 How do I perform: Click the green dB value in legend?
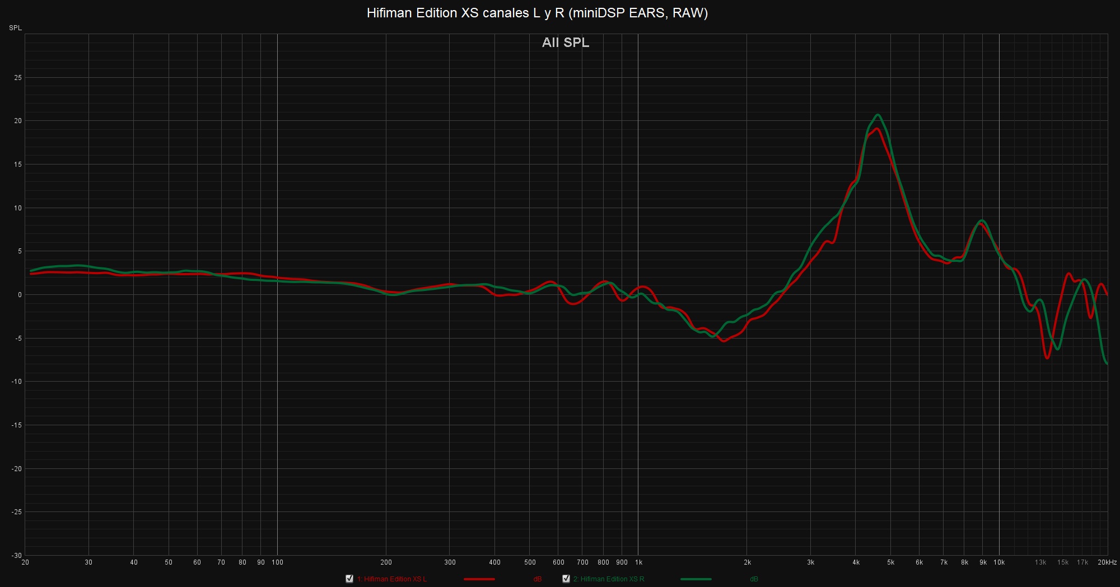[754, 579]
